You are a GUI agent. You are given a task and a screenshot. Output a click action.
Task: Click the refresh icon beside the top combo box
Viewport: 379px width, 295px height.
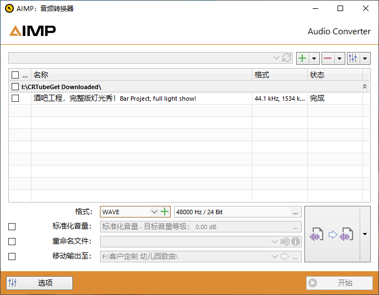[x=287, y=58]
